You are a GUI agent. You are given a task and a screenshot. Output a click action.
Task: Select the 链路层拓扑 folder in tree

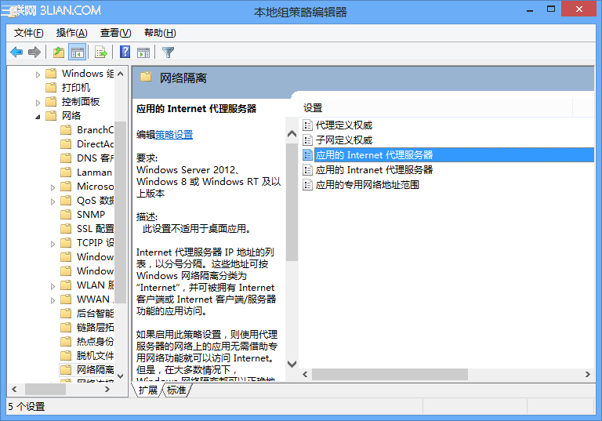[x=95, y=327]
